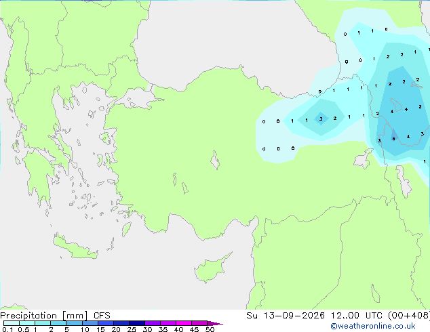Click the '20' legend scale label
The image size is (430, 332).
[116, 329]
